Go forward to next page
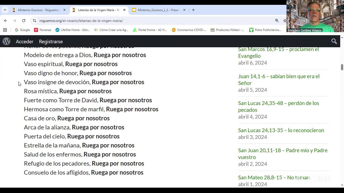 click(15, 21)
